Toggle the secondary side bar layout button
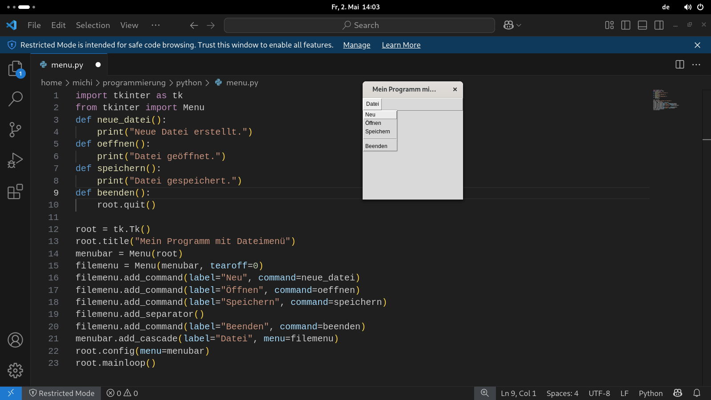Image resolution: width=711 pixels, height=400 pixels. (659, 25)
